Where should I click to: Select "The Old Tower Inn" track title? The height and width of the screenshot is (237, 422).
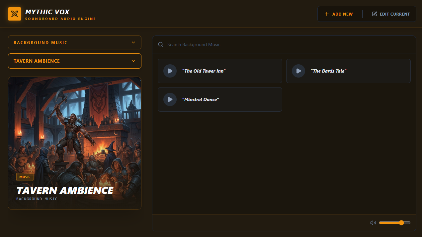click(x=204, y=71)
